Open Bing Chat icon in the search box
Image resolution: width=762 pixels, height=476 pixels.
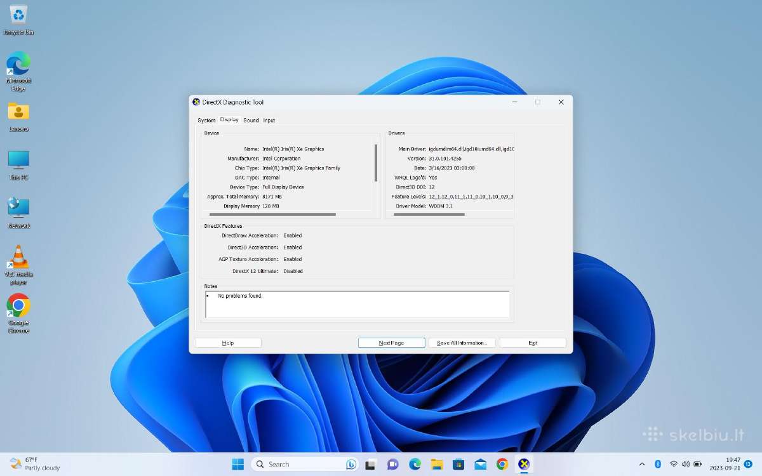point(351,464)
